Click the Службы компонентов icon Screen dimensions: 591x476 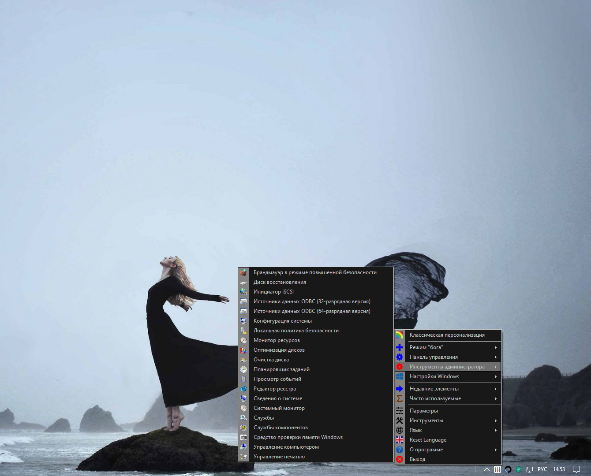pos(243,428)
